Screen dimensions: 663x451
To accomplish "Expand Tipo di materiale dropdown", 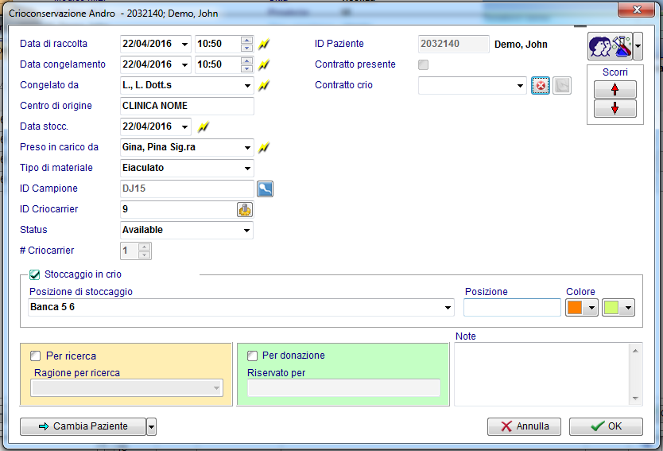I will click(247, 169).
